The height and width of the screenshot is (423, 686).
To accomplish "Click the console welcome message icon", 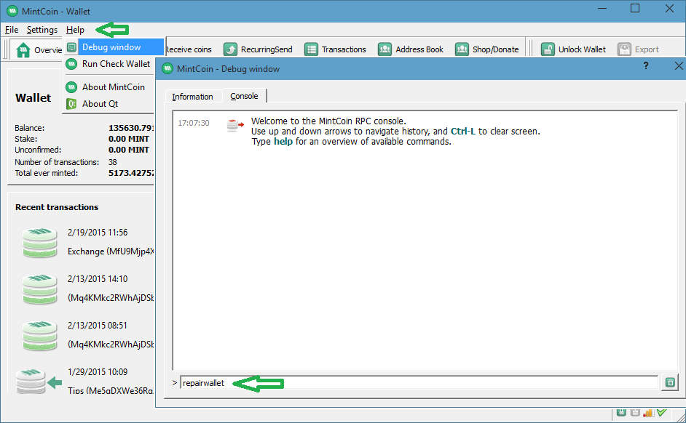I will pos(235,125).
